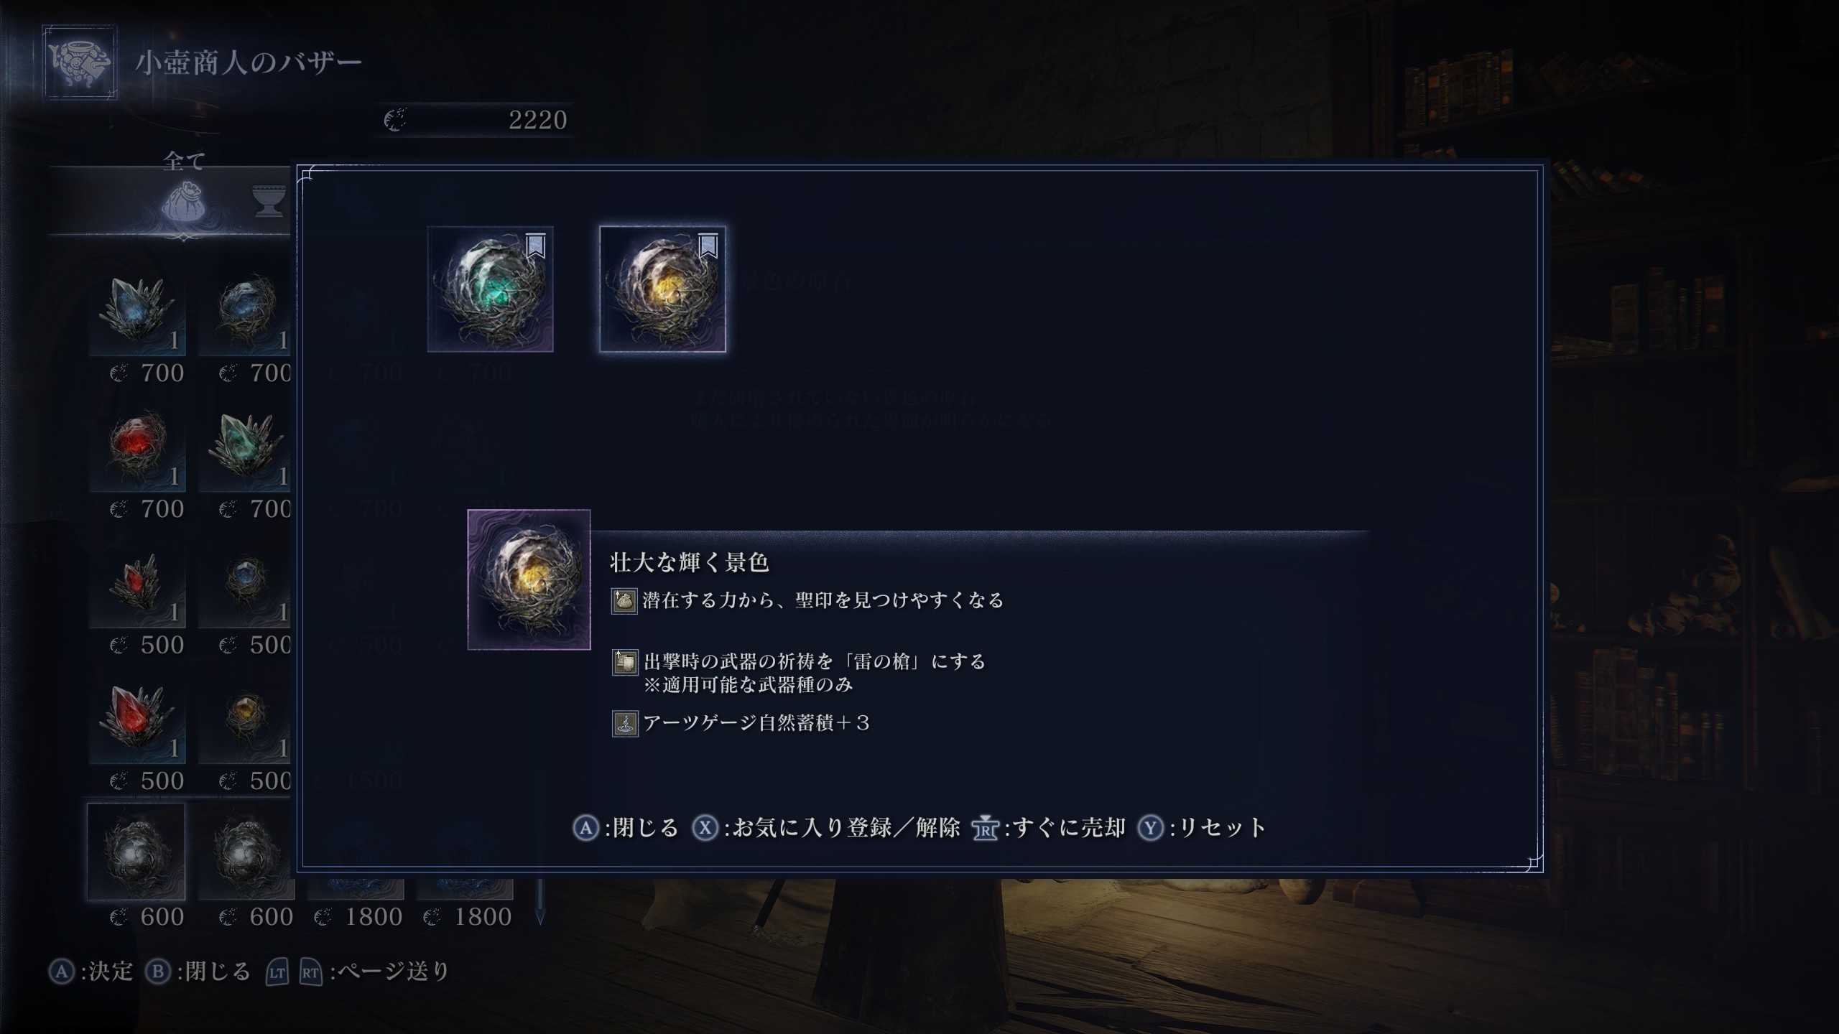1839x1034 pixels.
Task: Select the yellow glowing relic in the popup
Action: coord(662,289)
